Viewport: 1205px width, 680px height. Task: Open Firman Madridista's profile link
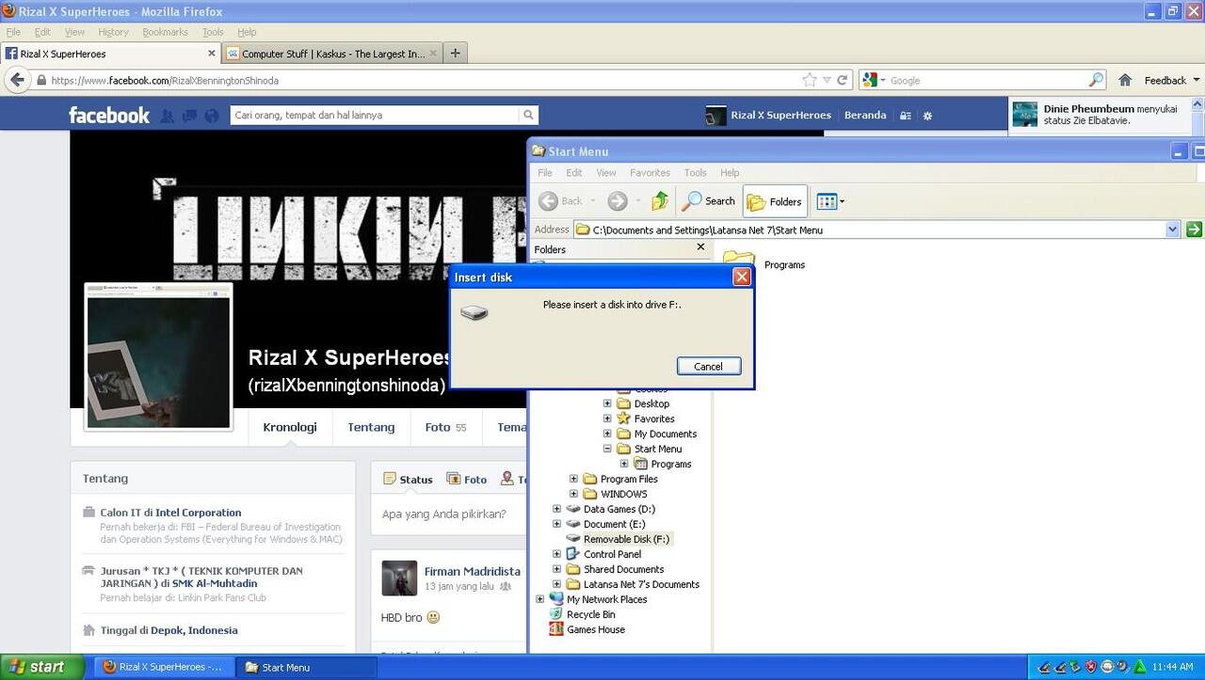(472, 571)
